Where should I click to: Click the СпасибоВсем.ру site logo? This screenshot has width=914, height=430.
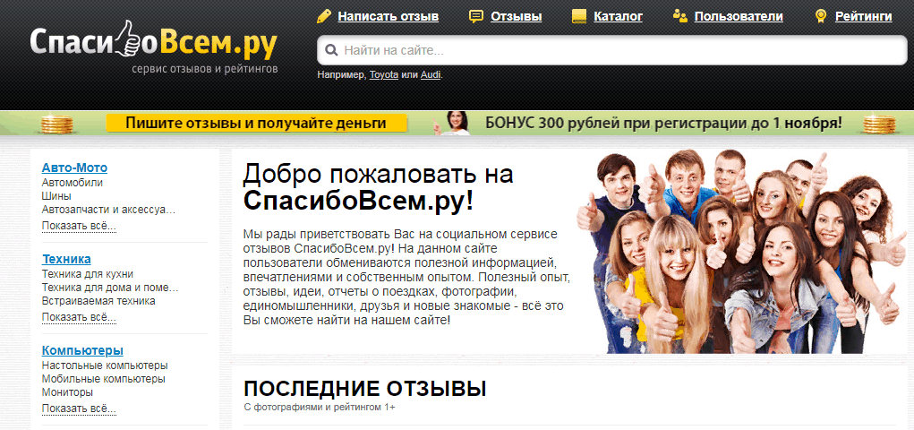152,43
